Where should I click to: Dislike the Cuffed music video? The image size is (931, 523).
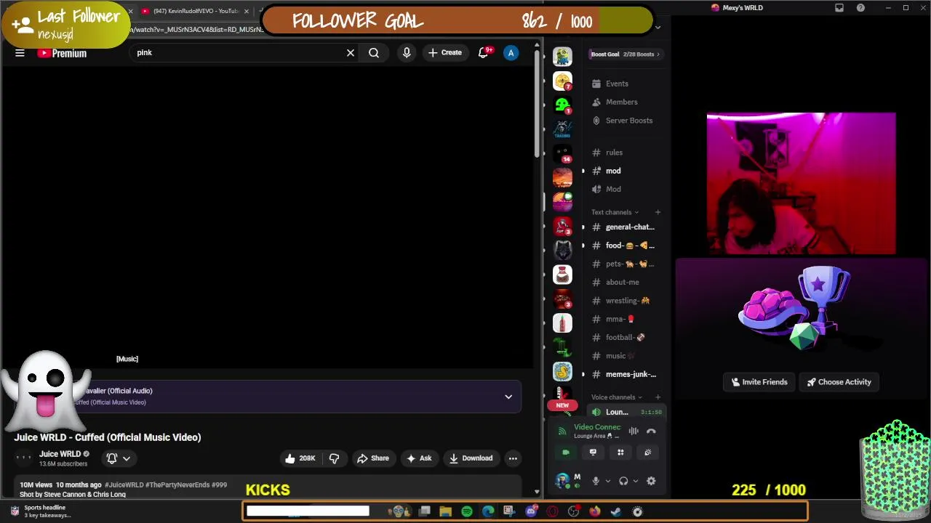[x=335, y=458]
